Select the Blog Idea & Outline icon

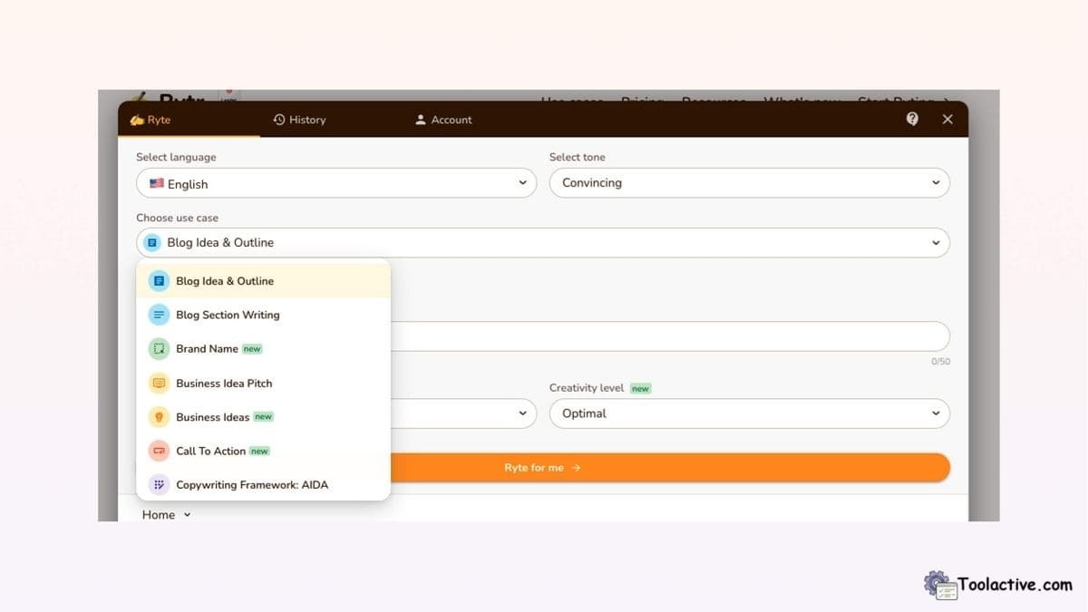click(x=158, y=280)
